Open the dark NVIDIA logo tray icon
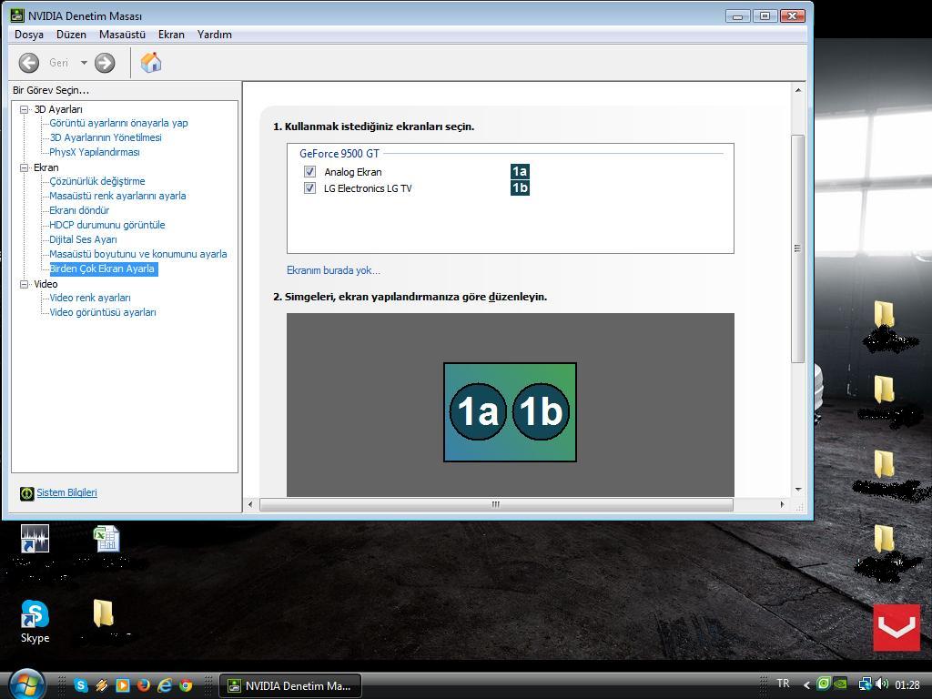 [840, 684]
